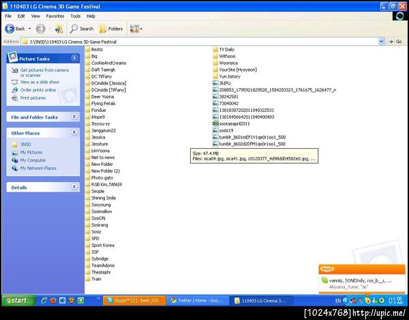
Task: Select the Train folder icon
Action: 87,279
